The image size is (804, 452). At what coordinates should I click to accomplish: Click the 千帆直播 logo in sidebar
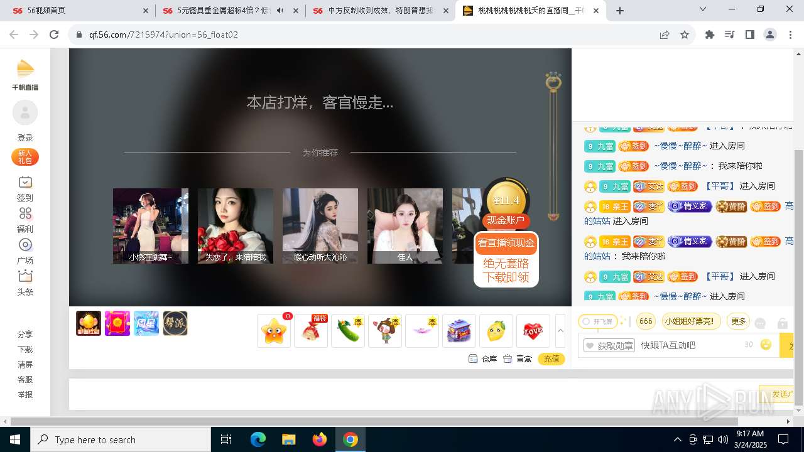click(x=25, y=75)
